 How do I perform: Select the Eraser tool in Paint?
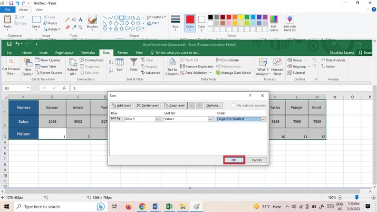[x=67, y=27]
